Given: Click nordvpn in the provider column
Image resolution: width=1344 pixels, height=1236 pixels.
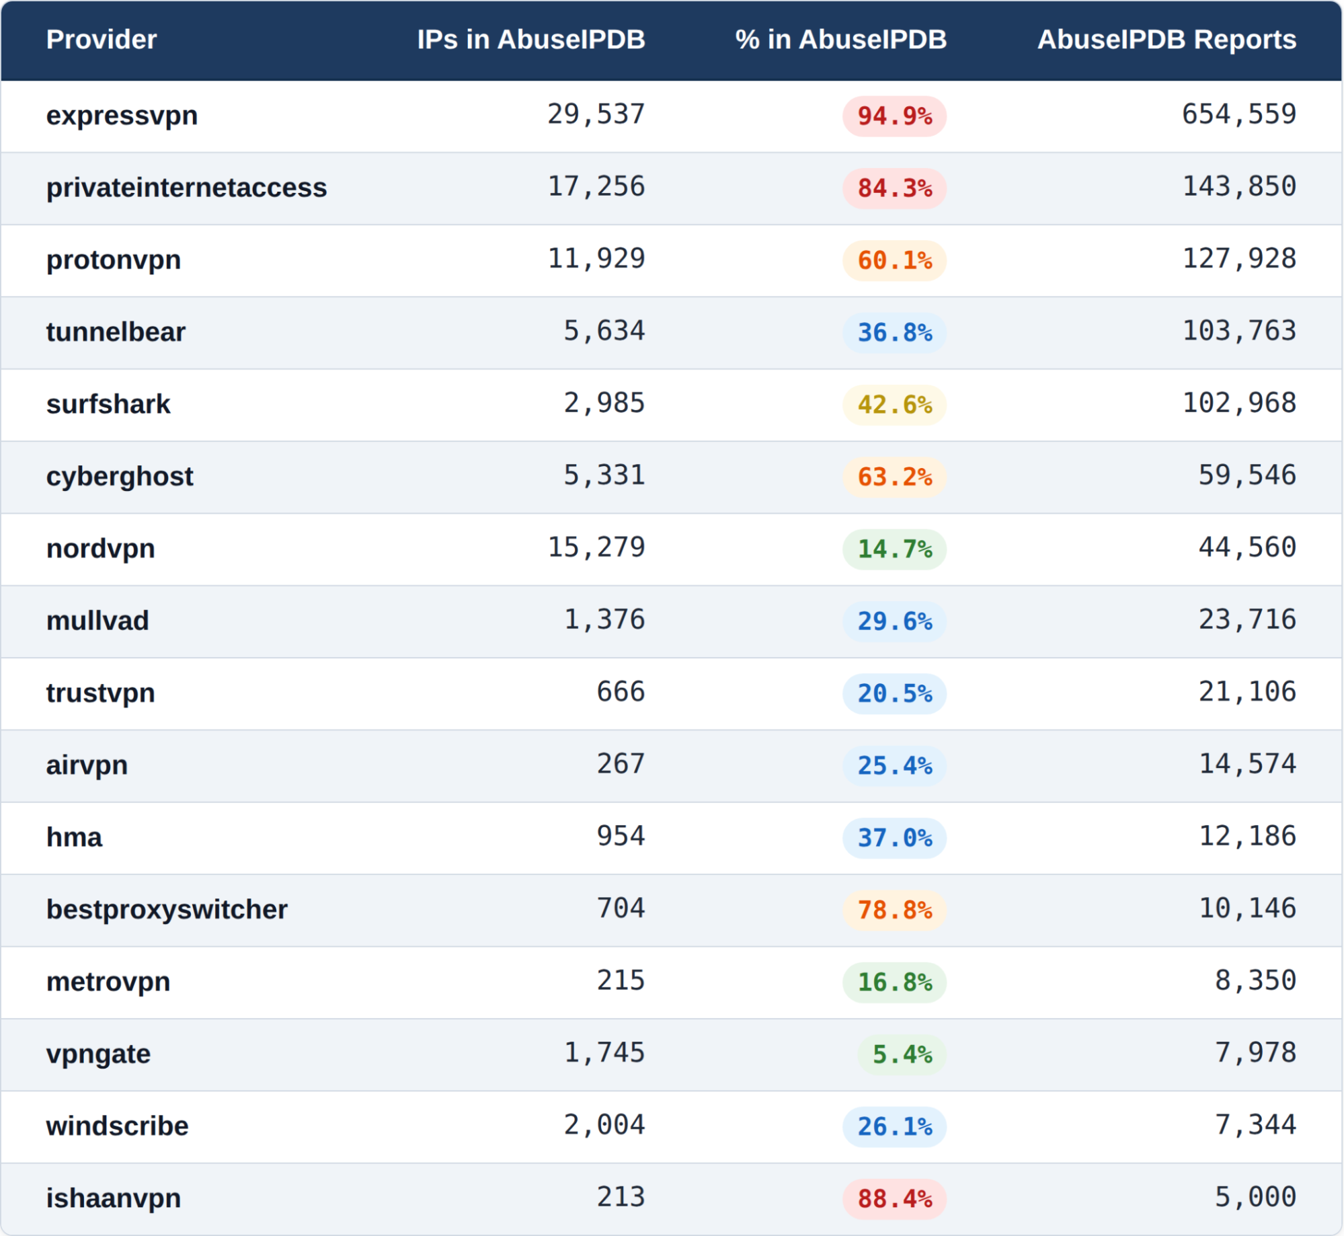Looking at the screenshot, I should [101, 549].
